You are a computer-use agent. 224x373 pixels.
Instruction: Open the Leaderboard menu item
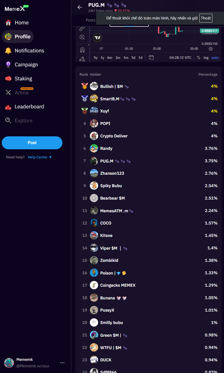[x=29, y=107]
